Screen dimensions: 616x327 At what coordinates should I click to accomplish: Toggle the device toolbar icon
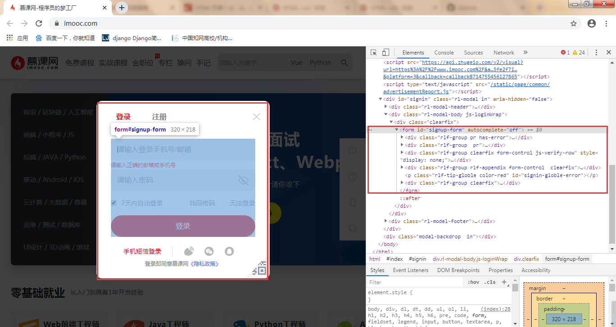pos(386,53)
